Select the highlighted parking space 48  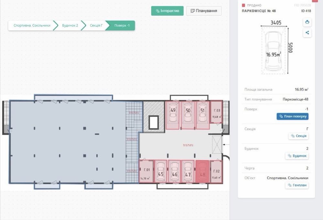202,171
